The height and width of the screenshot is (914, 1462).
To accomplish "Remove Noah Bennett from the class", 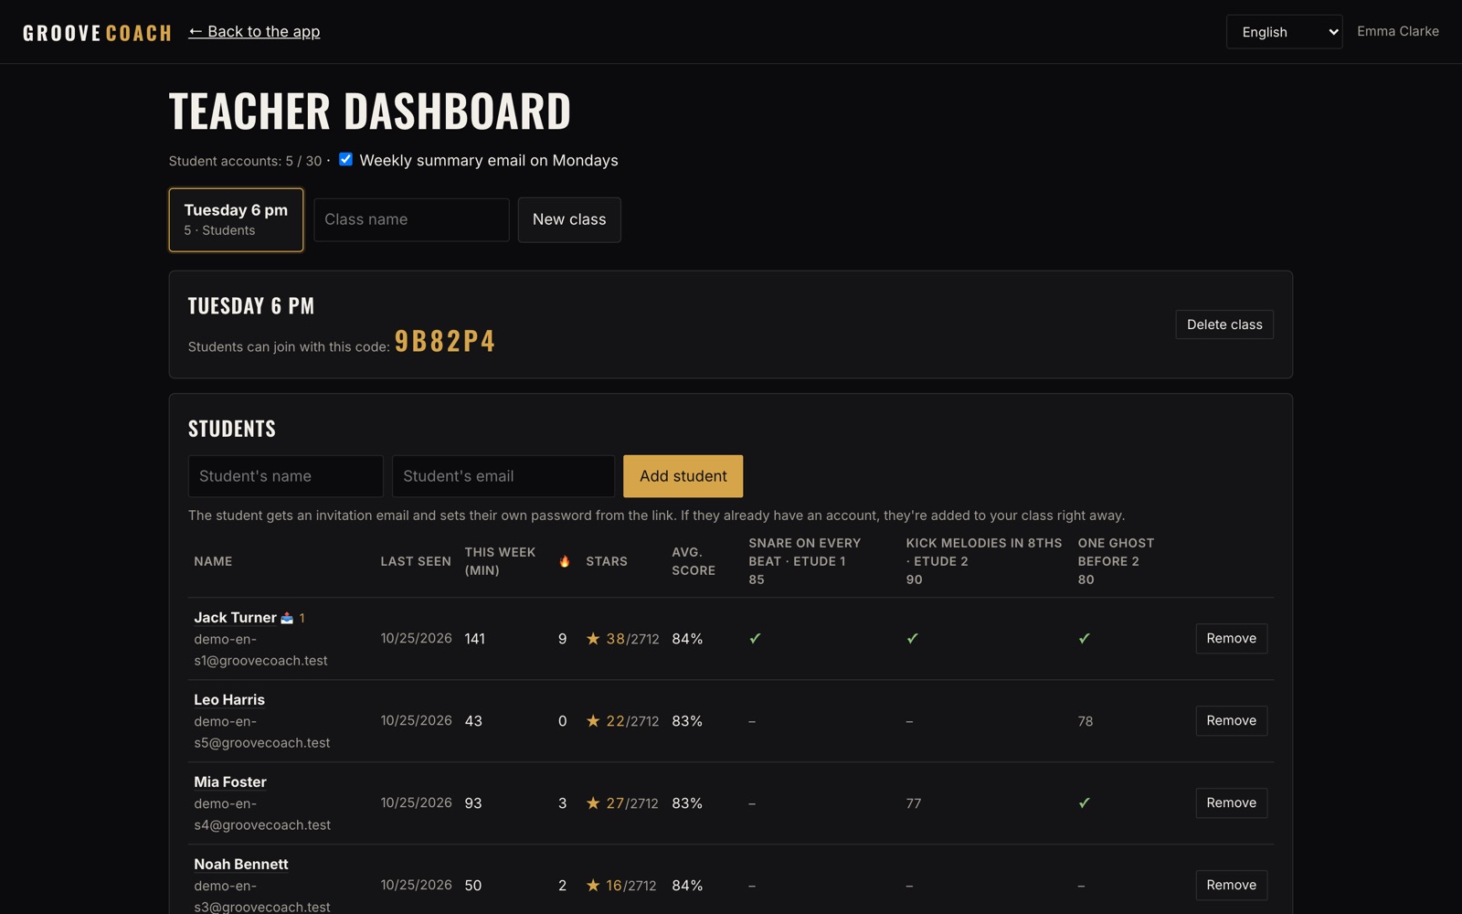I will [1231, 885].
